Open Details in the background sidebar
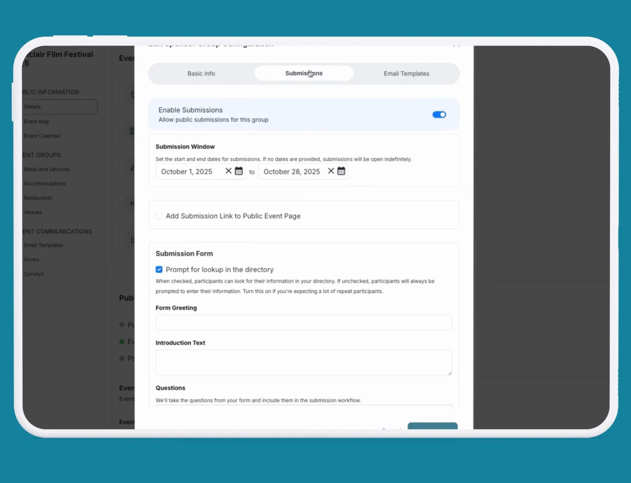Image resolution: width=631 pixels, height=483 pixels. pos(60,107)
